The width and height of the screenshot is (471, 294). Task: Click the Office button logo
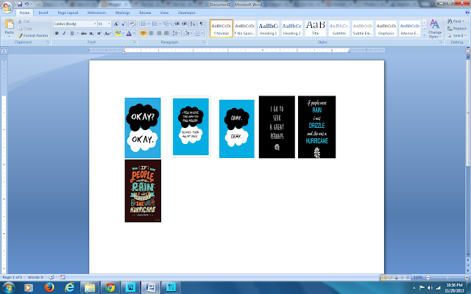coord(7,7)
